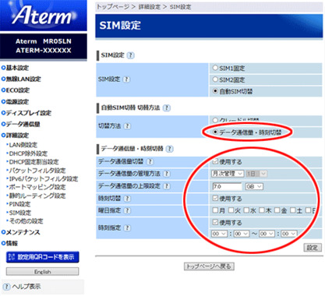Select データ通信量・時刻切替 radio button
The height and width of the screenshot is (296, 325).
tap(215, 132)
